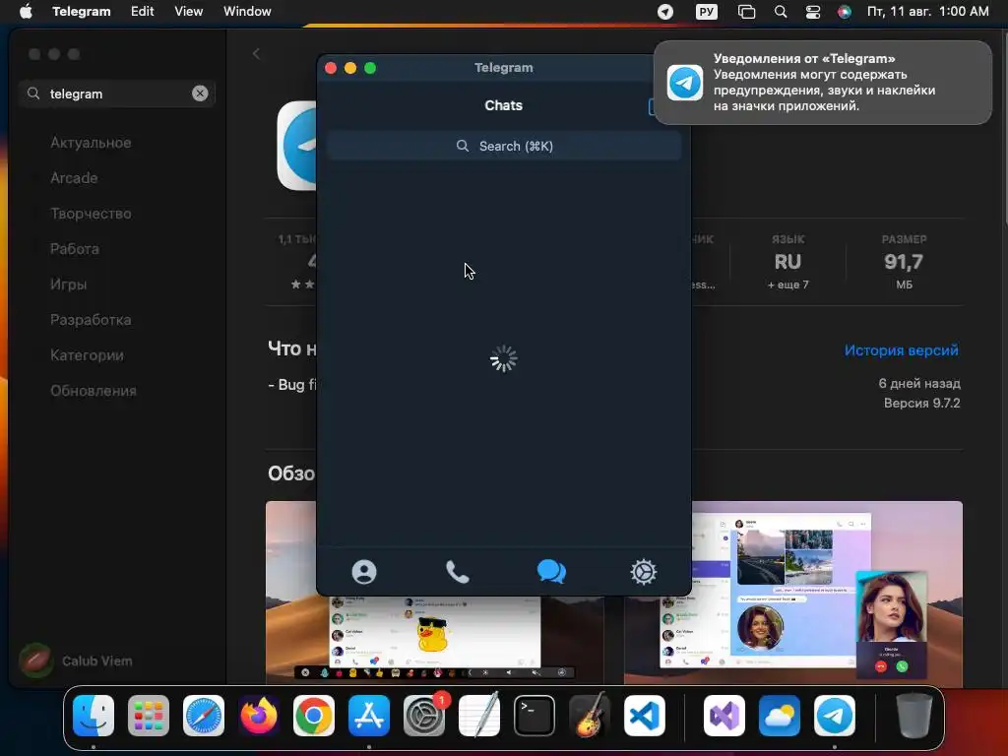
Task: Launch Safari from the Dock
Action: (x=204, y=716)
